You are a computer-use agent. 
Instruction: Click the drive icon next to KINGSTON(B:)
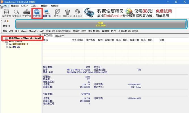(x=10, y=44)
